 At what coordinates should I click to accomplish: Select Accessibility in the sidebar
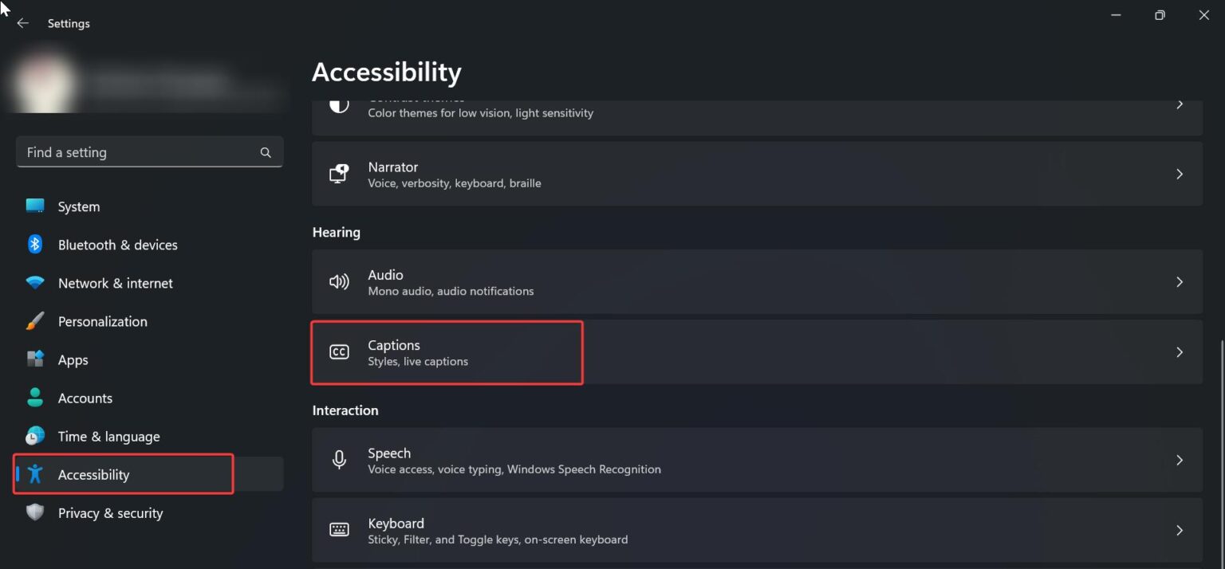[x=93, y=474]
